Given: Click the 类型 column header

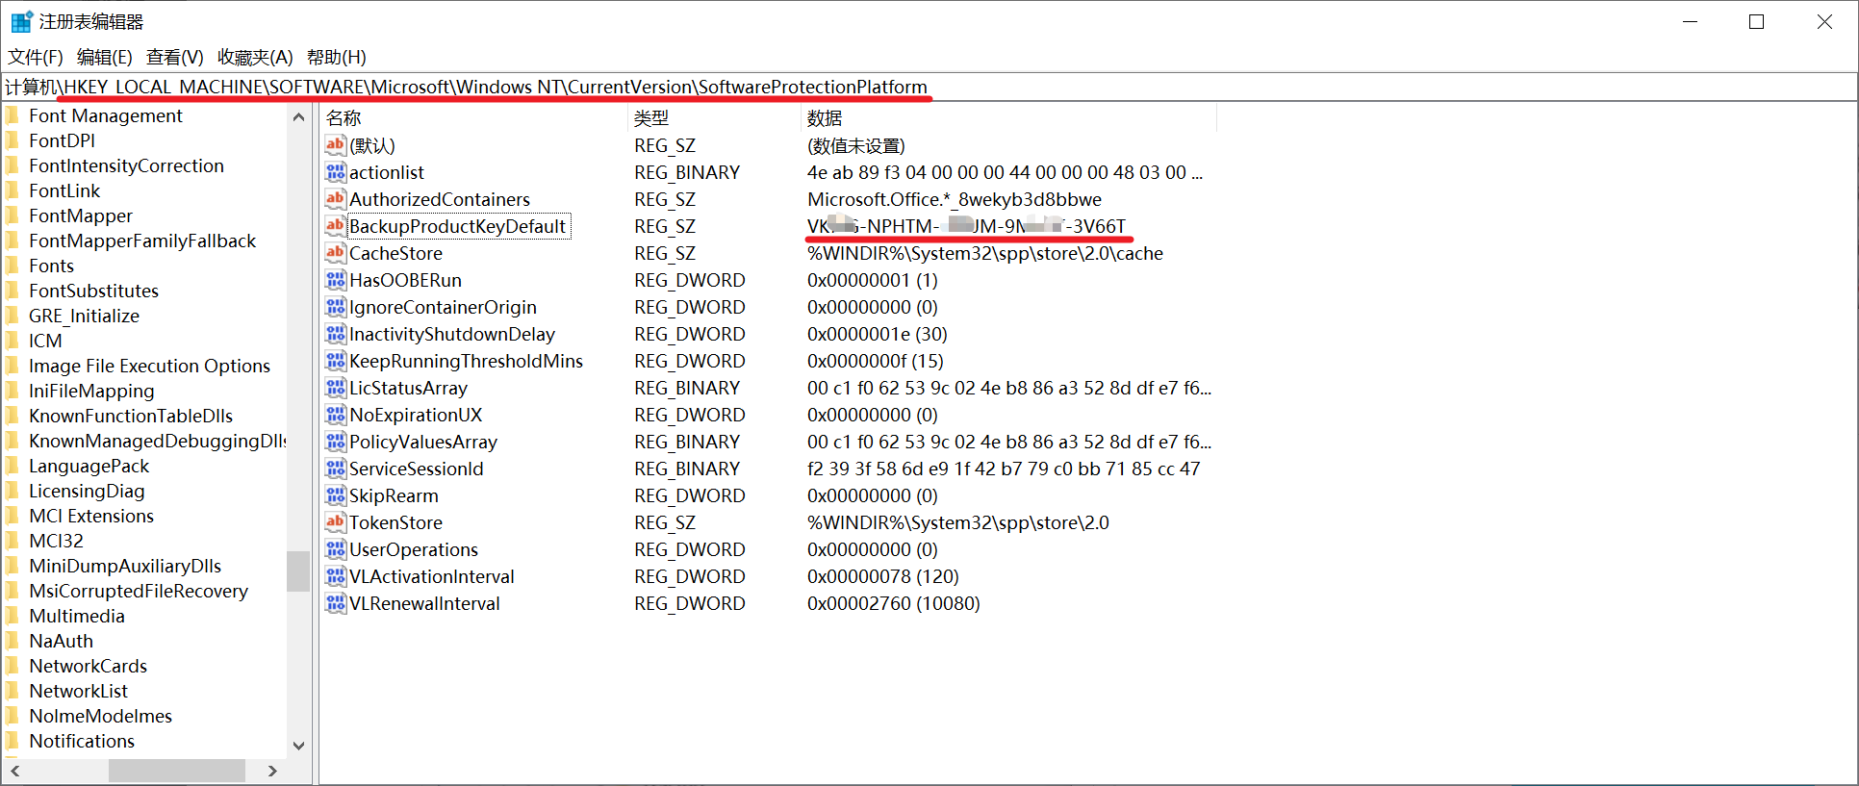Looking at the screenshot, I should pos(651,118).
